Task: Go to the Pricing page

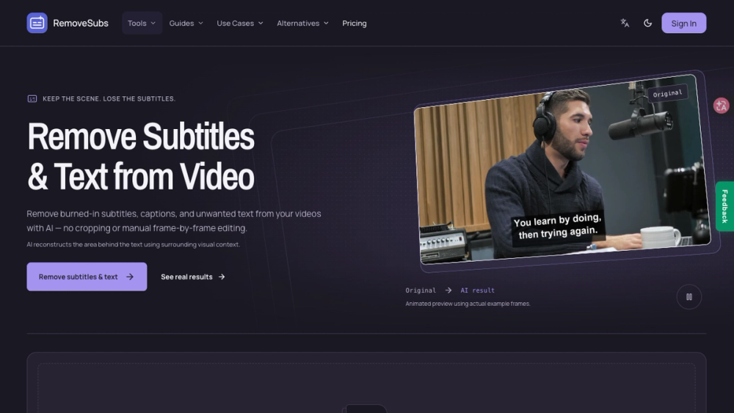Action: point(355,23)
